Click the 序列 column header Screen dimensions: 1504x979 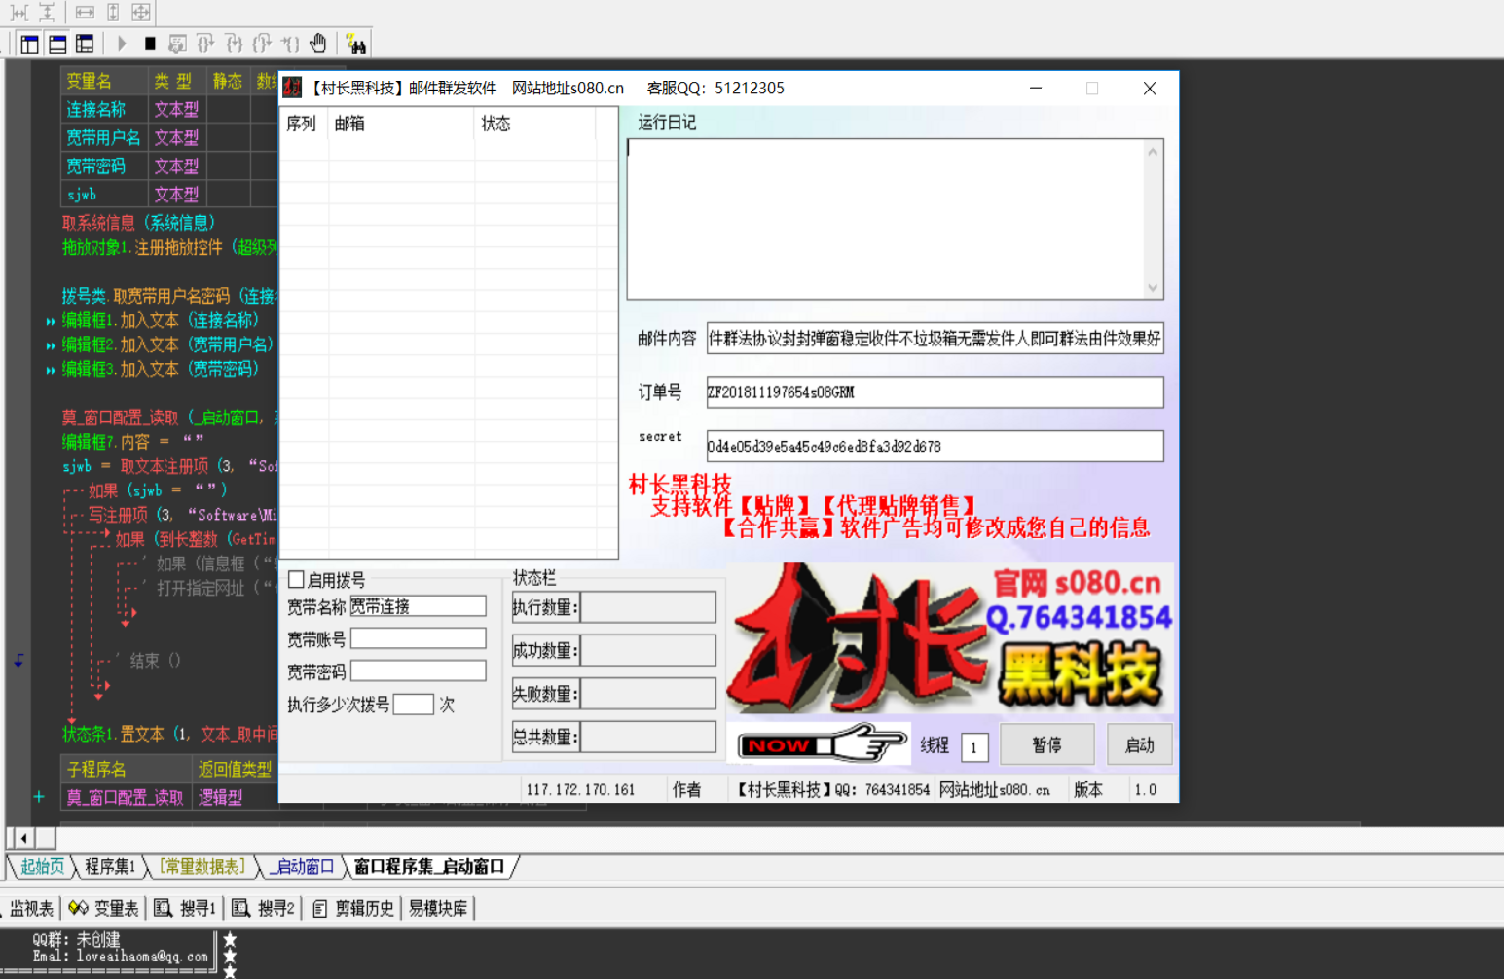[303, 124]
